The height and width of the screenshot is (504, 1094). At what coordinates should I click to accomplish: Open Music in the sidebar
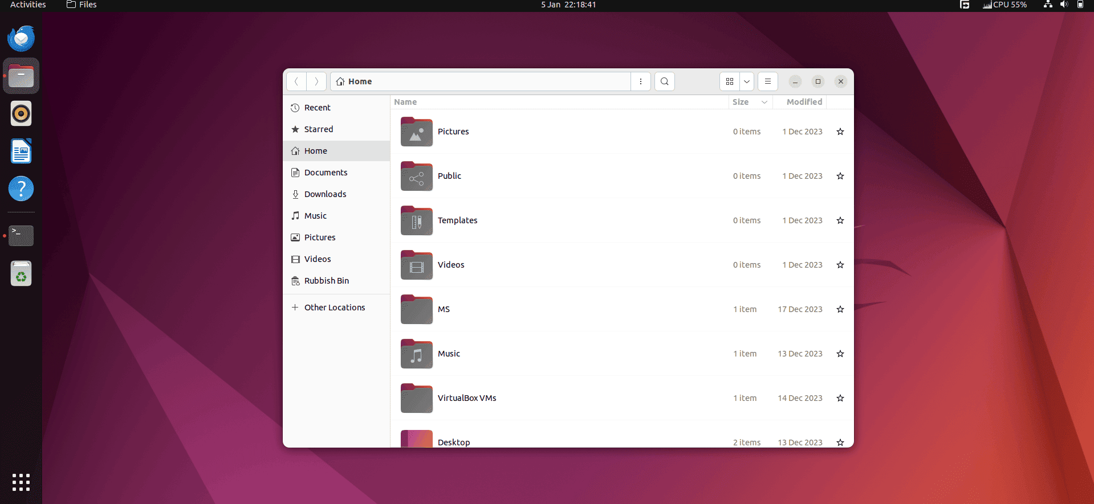coord(336,216)
